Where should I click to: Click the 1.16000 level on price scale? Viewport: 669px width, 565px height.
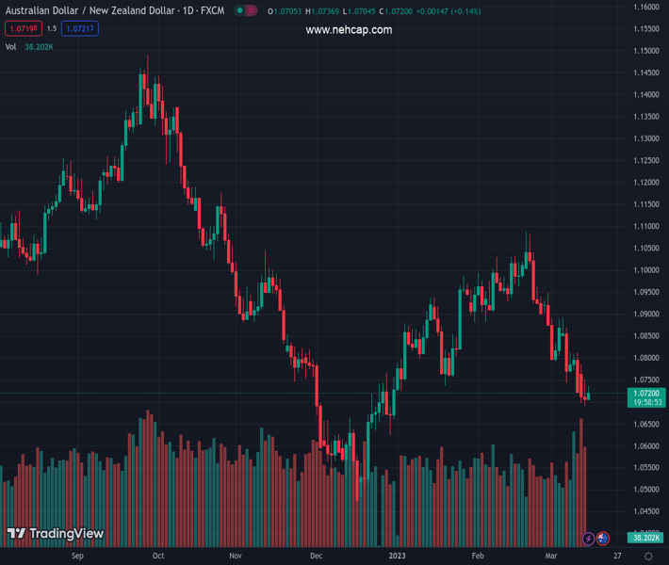click(x=646, y=7)
